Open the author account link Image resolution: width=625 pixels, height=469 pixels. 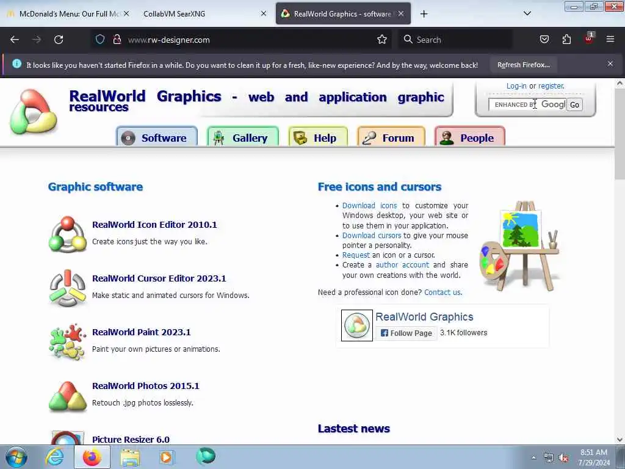pos(402,265)
